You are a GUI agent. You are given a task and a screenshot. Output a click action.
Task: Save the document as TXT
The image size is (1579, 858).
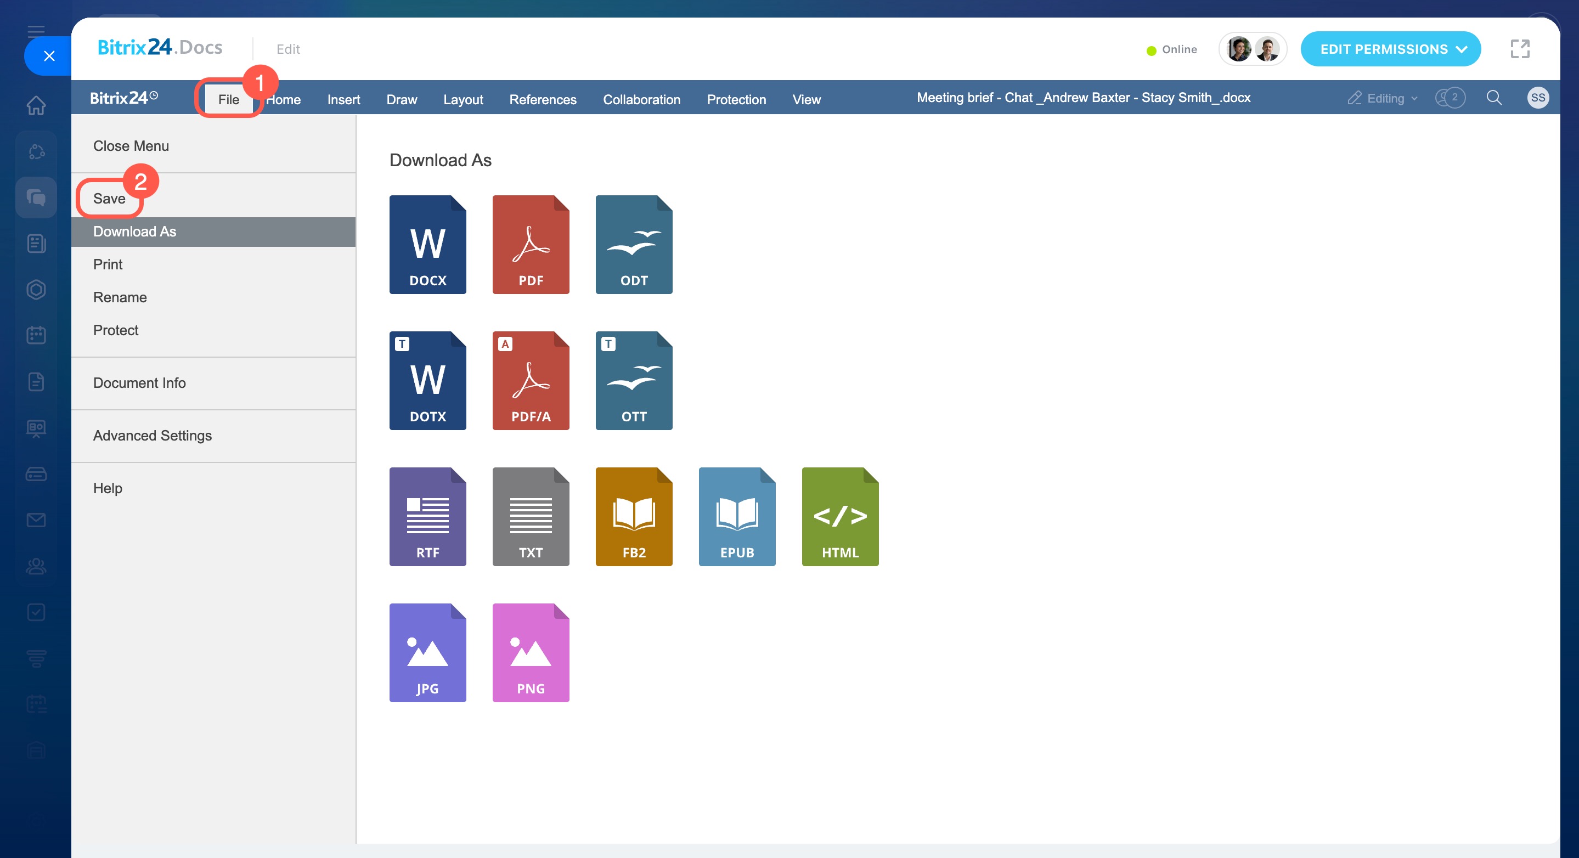coord(531,516)
